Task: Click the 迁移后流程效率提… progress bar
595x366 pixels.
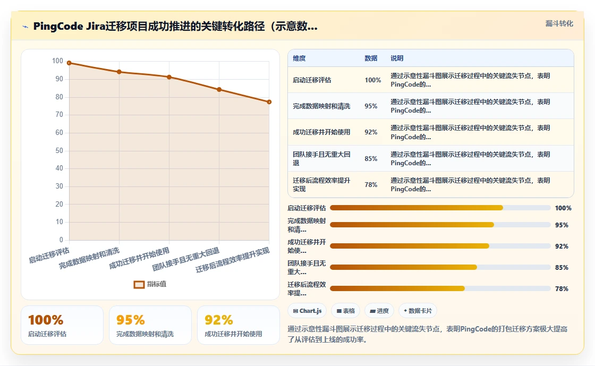Action: tap(440, 288)
